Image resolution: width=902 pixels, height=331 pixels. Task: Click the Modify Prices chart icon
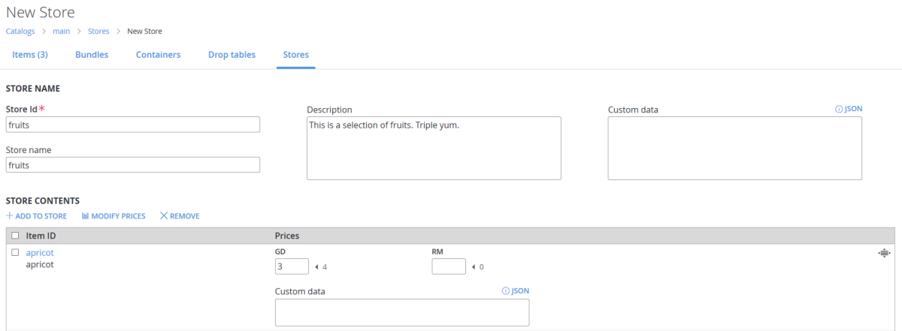(85, 216)
